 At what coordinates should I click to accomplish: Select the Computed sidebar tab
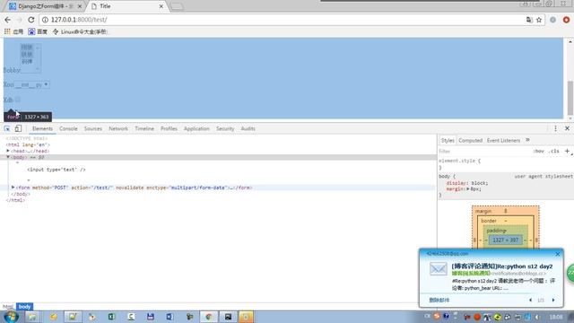pos(470,141)
